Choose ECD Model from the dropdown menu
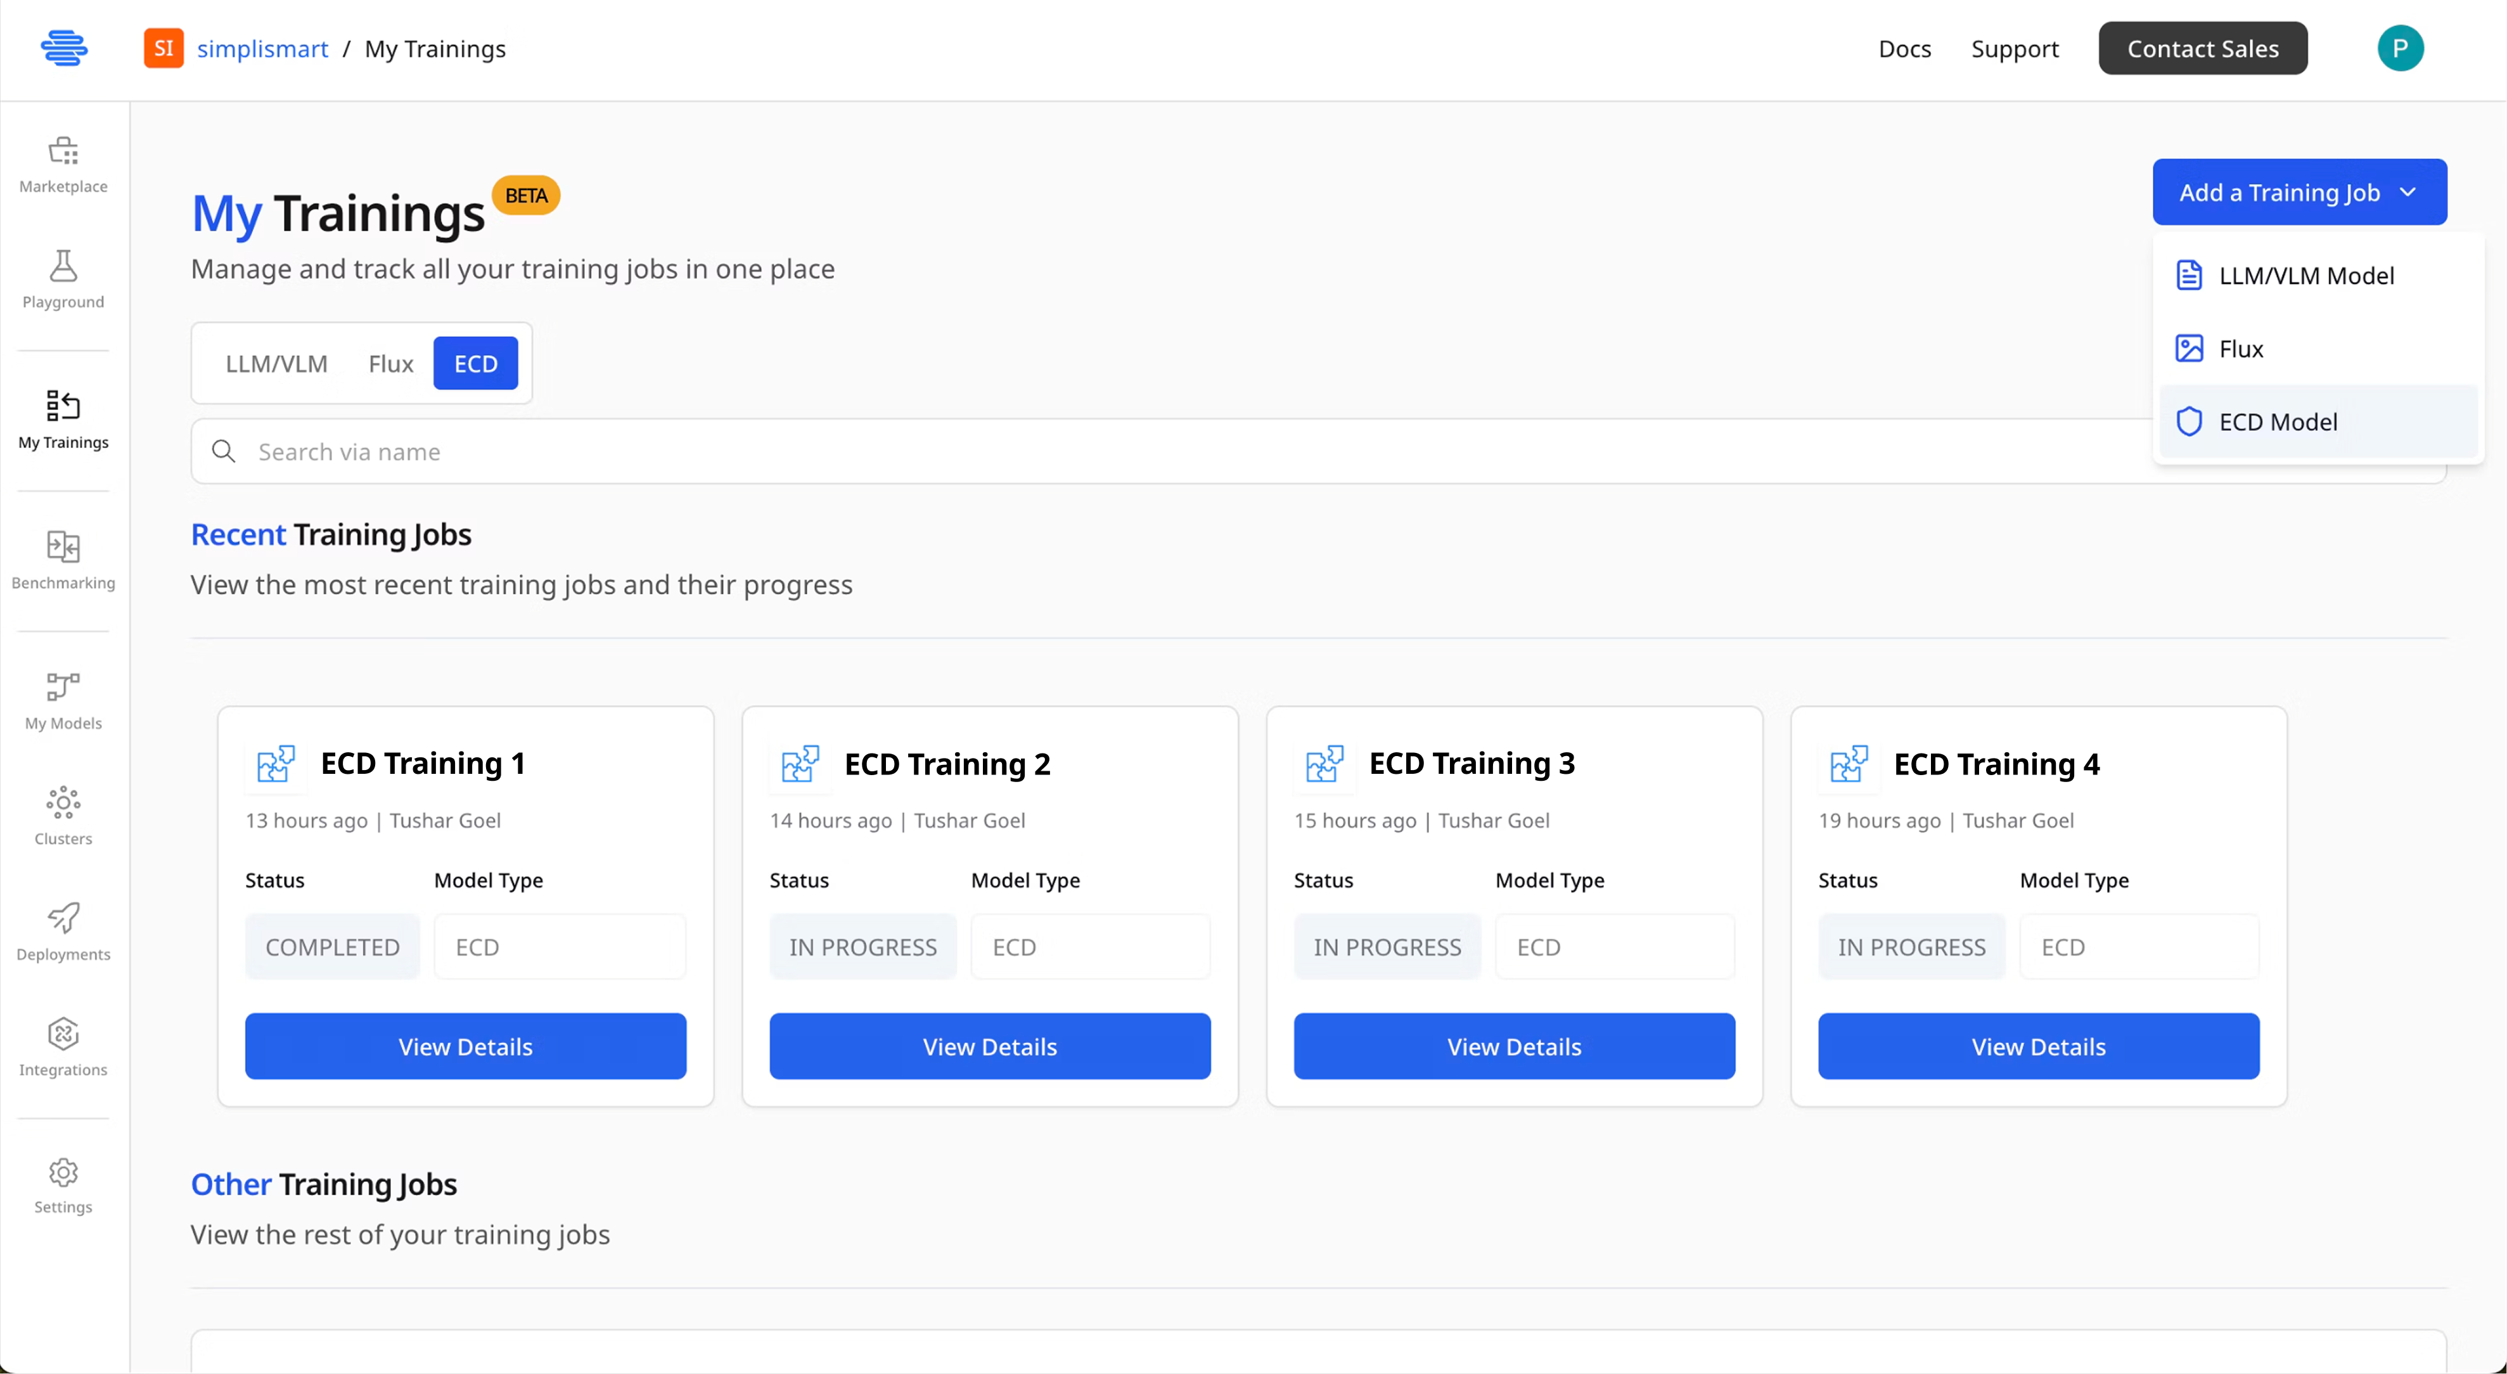 [x=2278, y=420]
